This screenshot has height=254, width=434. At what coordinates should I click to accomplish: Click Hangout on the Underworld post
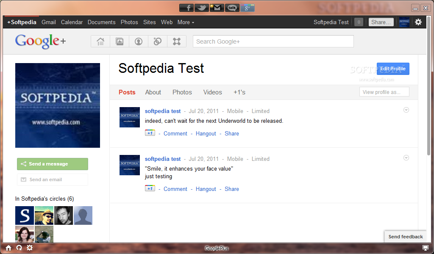(x=206, y=133)
